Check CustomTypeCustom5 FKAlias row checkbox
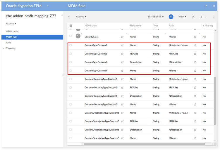This screenshot has height=150, width=220. pyautogui.click(x=71, y=54)
